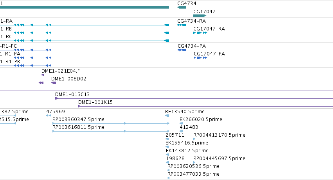
Task: Open the RP003360347.5prime feature label
Action: pyautogui.click(x=78, y=119)
